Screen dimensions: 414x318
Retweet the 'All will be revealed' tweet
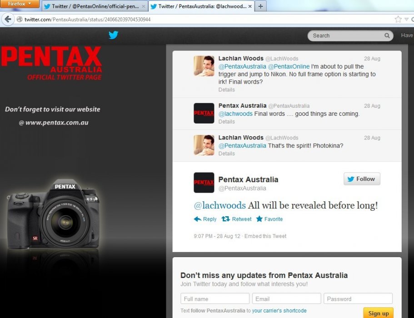tap(236, 219)
